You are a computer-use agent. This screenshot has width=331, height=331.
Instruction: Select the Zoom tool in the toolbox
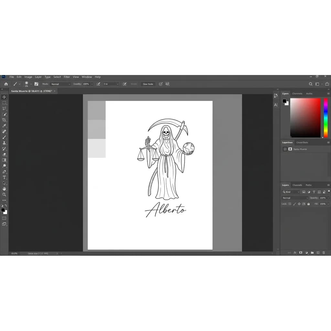coord(4,194)
